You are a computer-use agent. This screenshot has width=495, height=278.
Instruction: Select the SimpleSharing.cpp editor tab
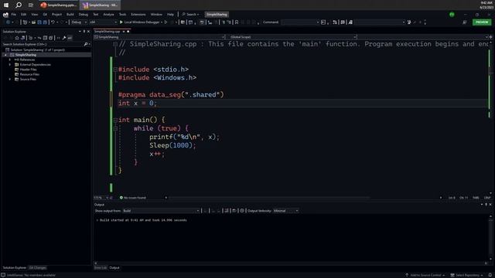coord(107,32)
